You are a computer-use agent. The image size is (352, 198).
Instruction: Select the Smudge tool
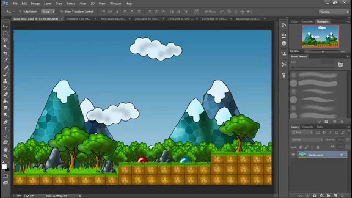pos(5,108)
